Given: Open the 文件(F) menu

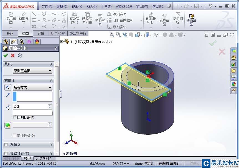Looking at the screenshot, I should (47, 6).
